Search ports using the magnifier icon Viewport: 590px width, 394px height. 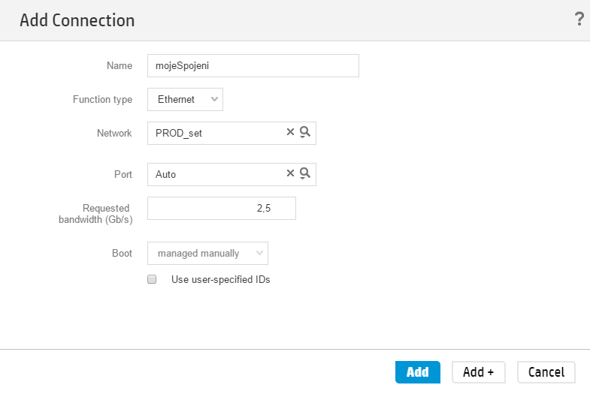pos(305,173)
